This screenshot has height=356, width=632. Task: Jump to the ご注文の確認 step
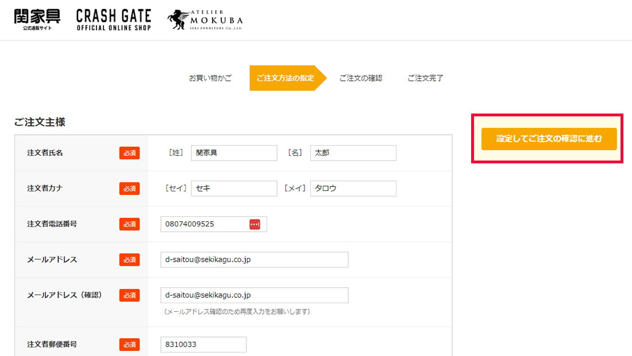tap(360, 78)
